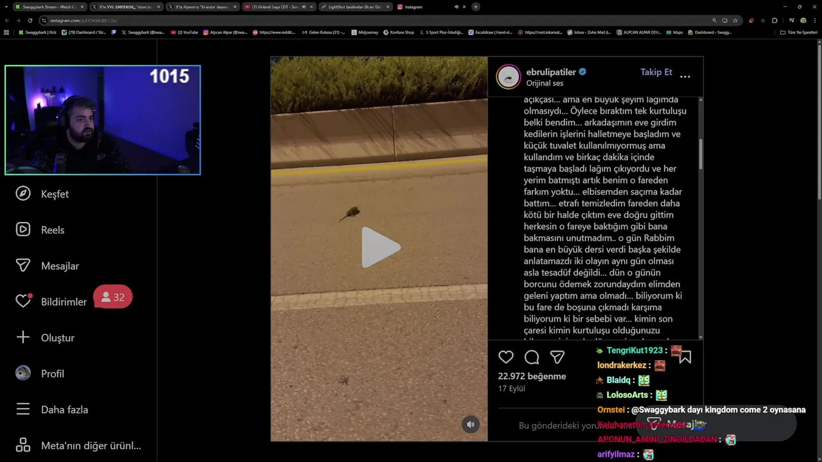Click the browser forward arrow

pos(18,20)
